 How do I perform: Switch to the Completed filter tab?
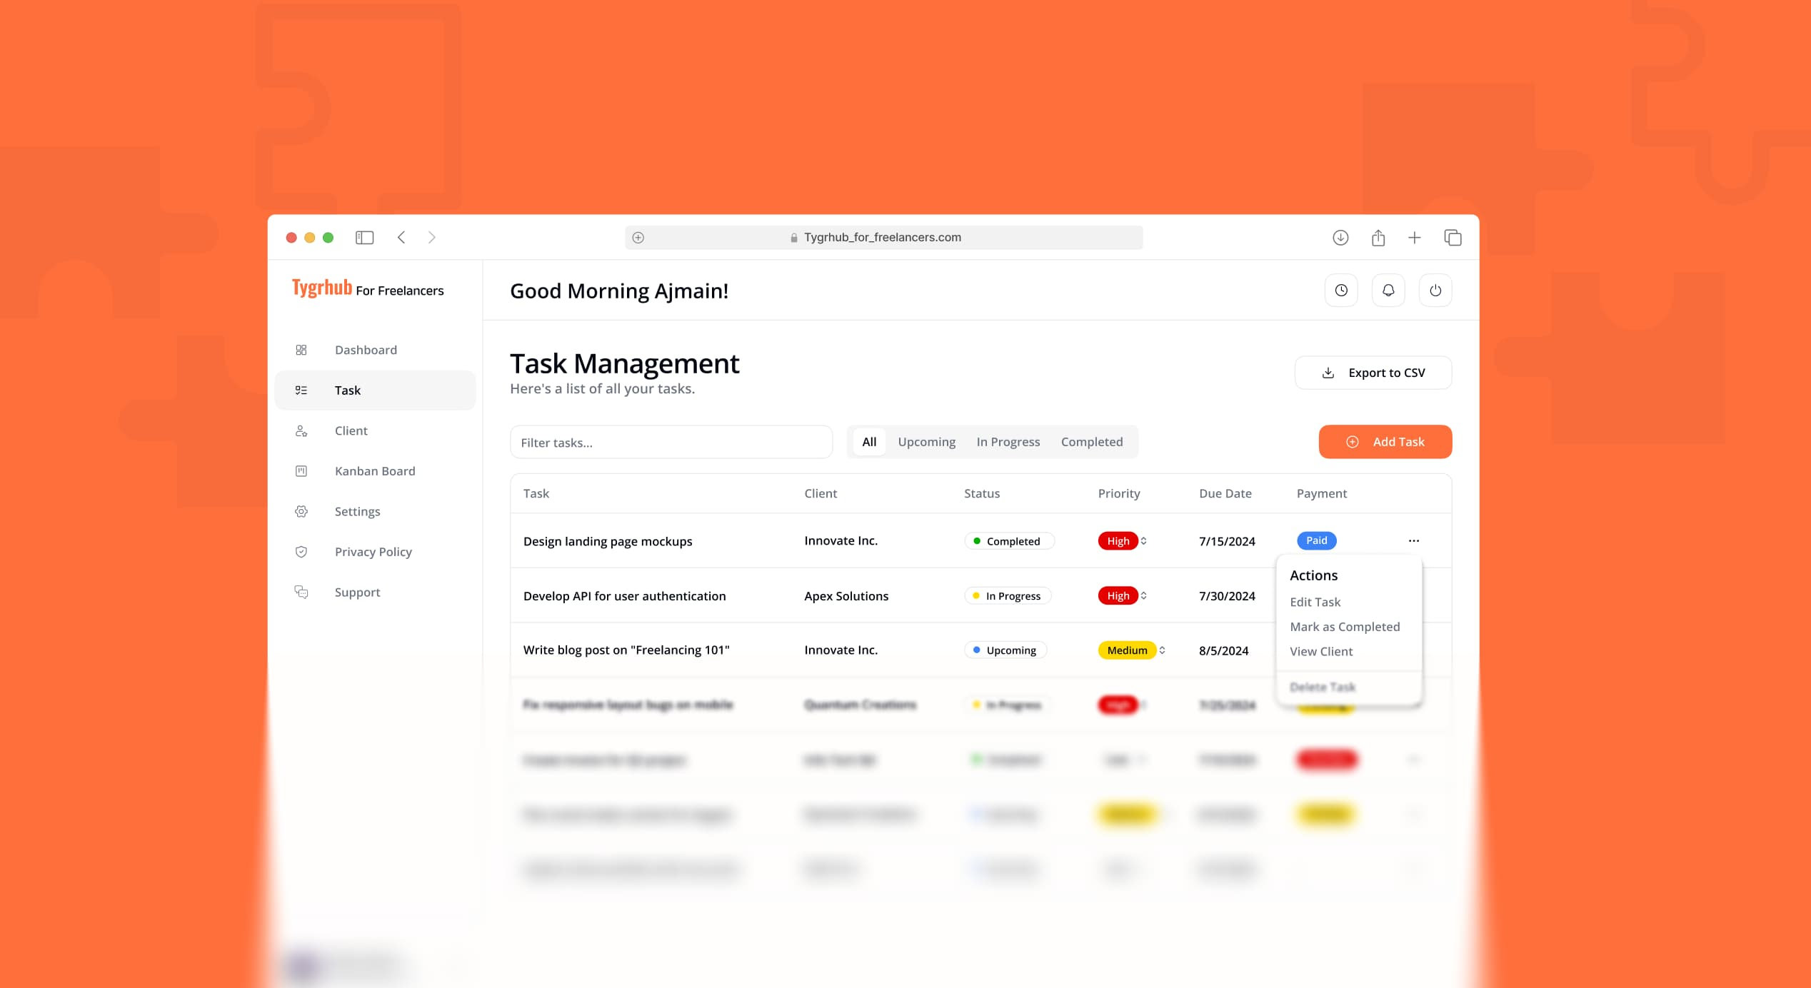pyautogui.click(x=1092, y=441)
